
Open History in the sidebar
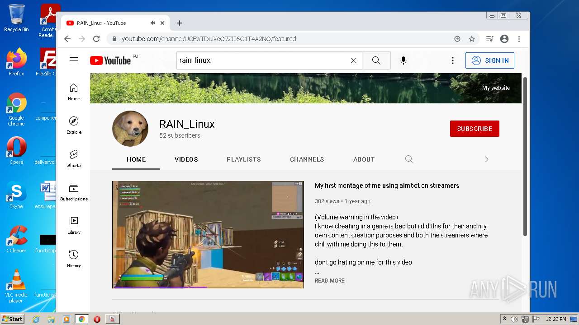click(x=74, y=259)
